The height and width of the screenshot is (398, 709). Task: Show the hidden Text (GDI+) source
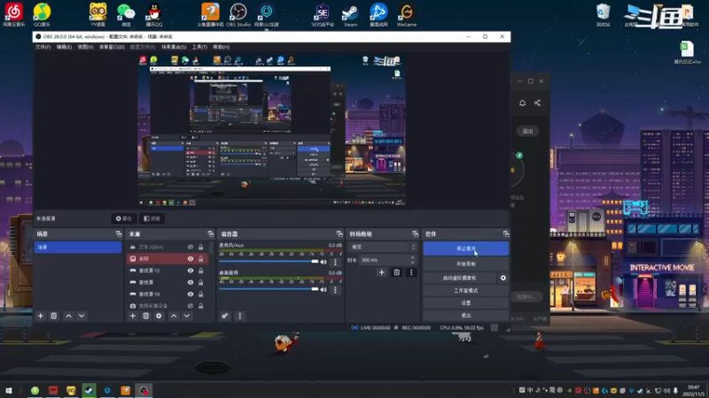[191, 247]
